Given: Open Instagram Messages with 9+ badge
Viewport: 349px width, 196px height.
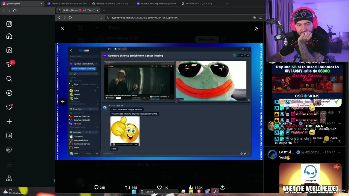Looking at the screenshot, I should coord(10,64).
